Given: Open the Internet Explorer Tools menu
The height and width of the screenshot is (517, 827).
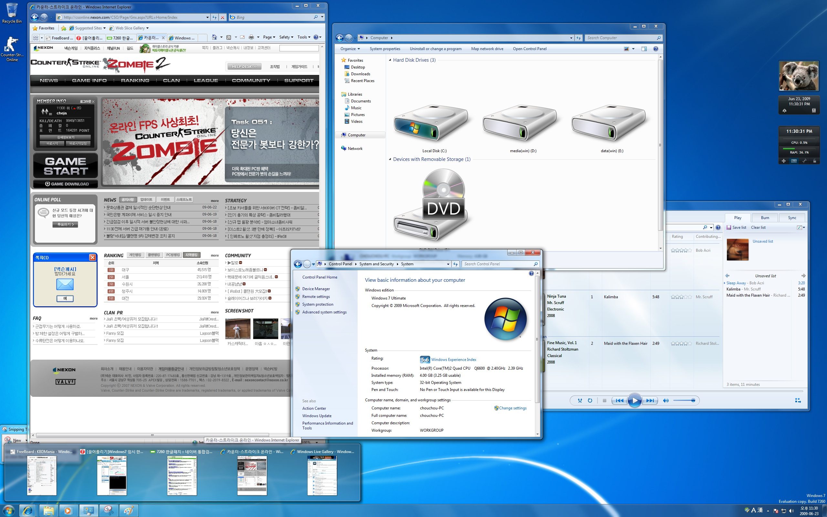Looking at the screenshot, I should click(x=304, y=37).
